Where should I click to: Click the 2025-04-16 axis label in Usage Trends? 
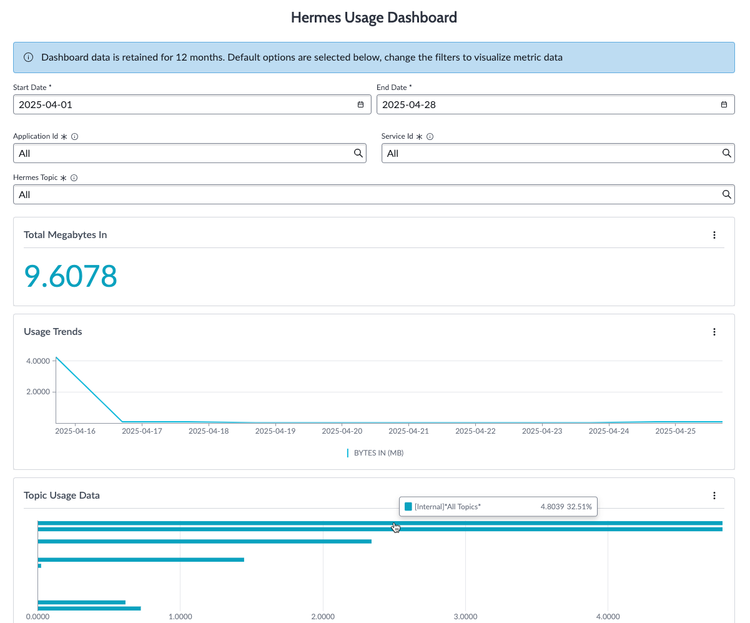click(x=74, y=431)
